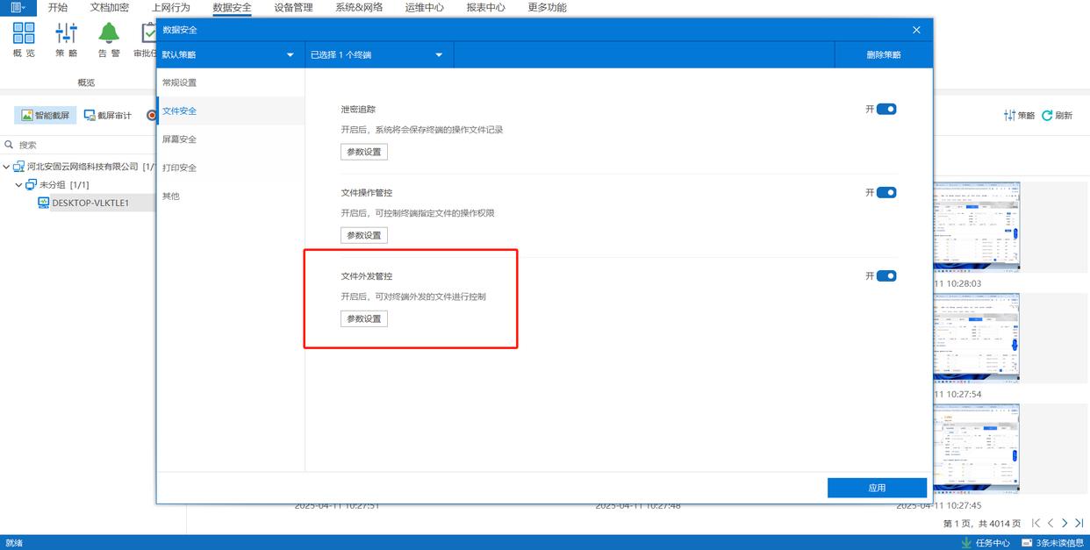The image size is (1090, 550).
Task: Turn off the 文件外发管控 switch
Action: pyautogui.click(x=886, y=275)
